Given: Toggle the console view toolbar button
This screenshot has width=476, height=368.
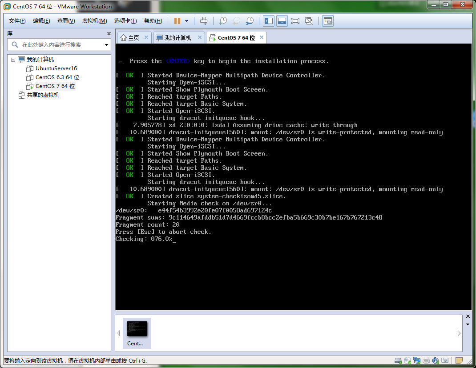Looking at the screenshot, I should (x=328, y=21).
